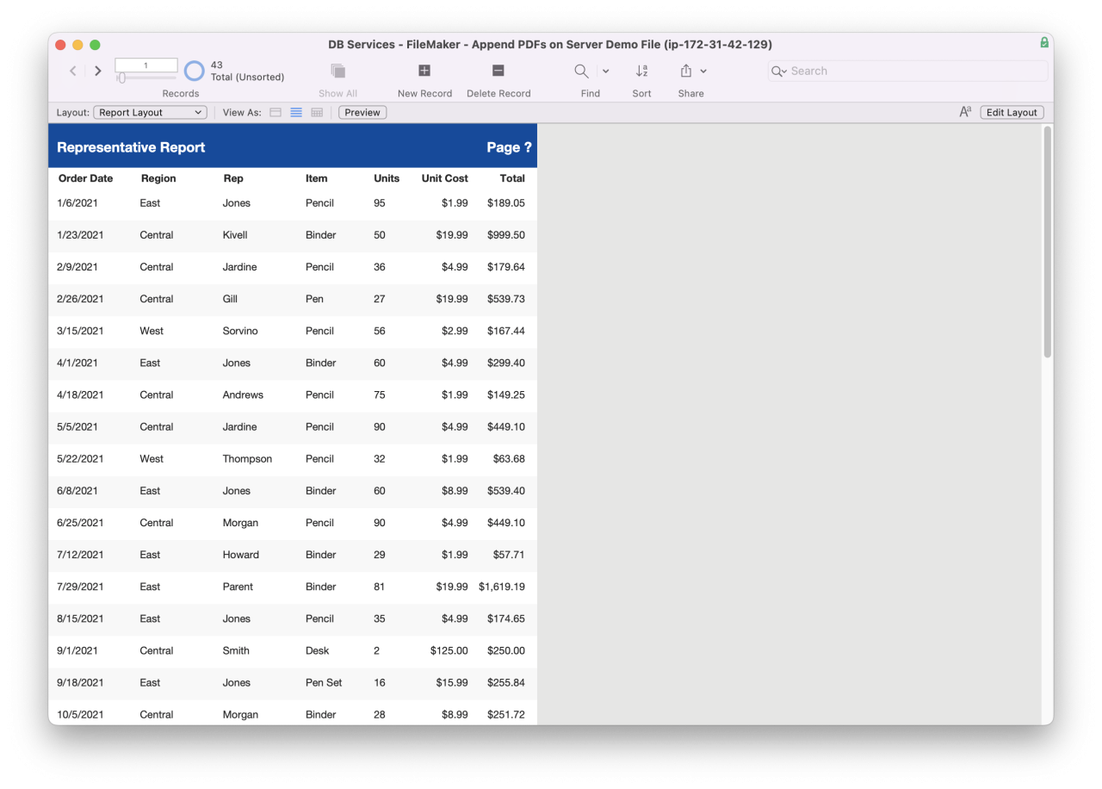Viewport: 1102px width, 789px height.
Task: Click the search magnifier in quick find
Action: point(778,71)
